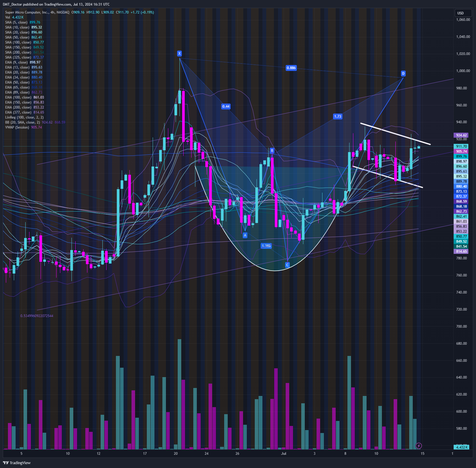Select the C point marker at the cup bottom

point(287,265)
